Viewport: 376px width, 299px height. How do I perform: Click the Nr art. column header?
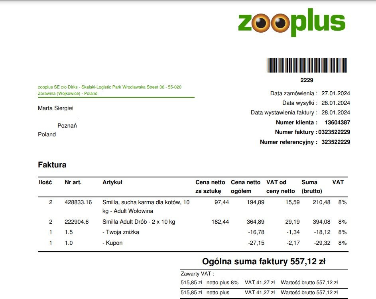(73, 182)
